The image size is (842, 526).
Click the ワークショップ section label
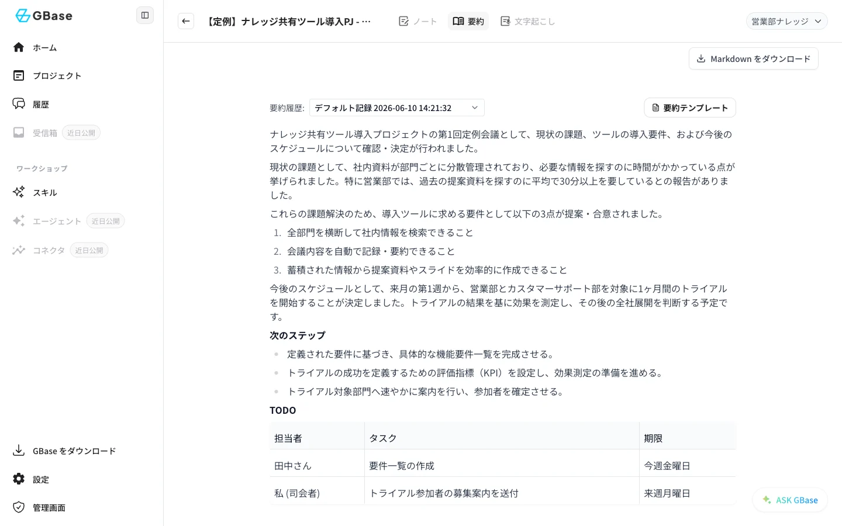42,168
